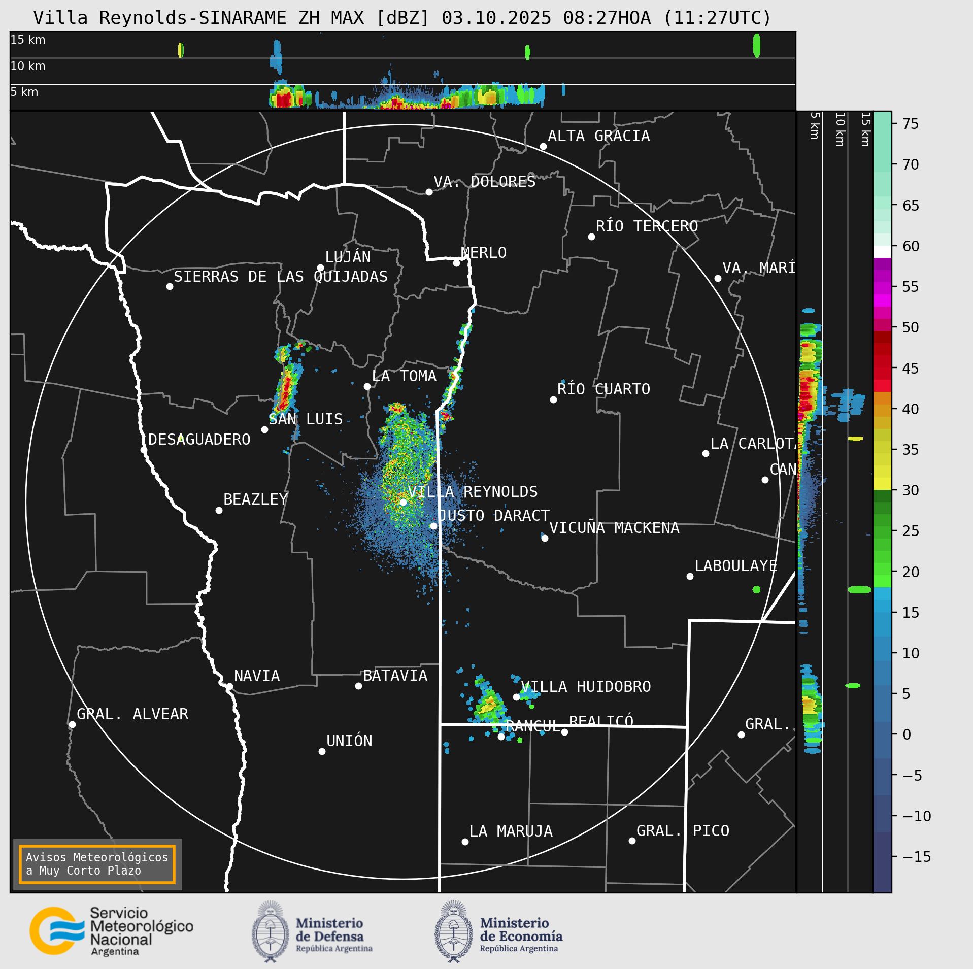Screen dimensions: 973x969
Task: Click the intense red storm cell near San Luis
Action: (286, 390)
